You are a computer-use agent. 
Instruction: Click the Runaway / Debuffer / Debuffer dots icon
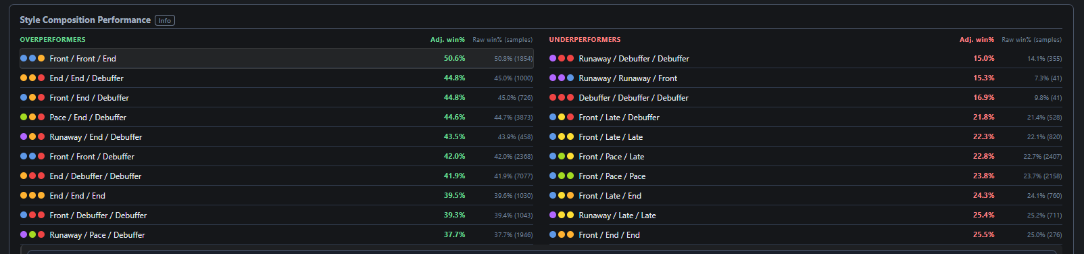click(562, 59)
